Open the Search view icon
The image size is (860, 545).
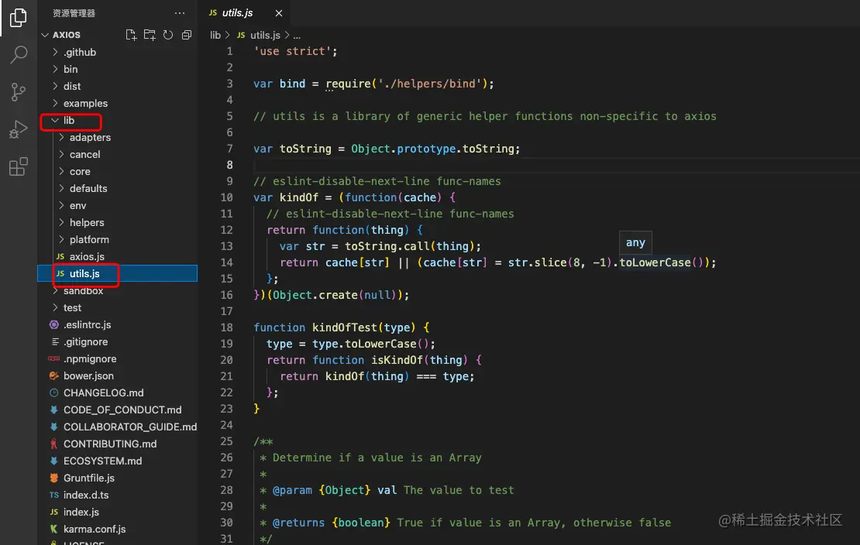(19, 54)
